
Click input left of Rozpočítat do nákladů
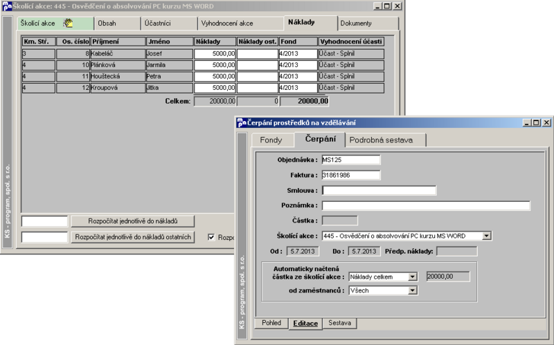coord(44,221)
